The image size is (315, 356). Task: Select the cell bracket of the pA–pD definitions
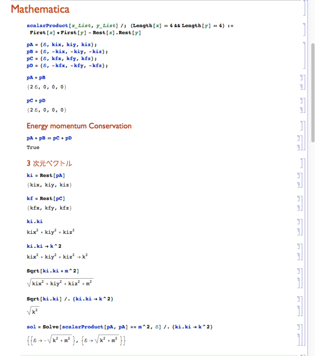pyautogui.click(x=304, y=55)
